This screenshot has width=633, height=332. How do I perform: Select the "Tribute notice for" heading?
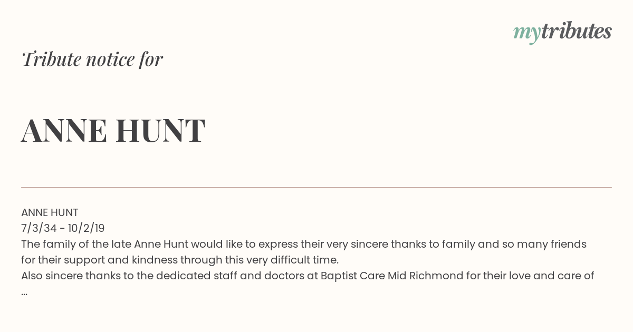(x=92, y=59)
